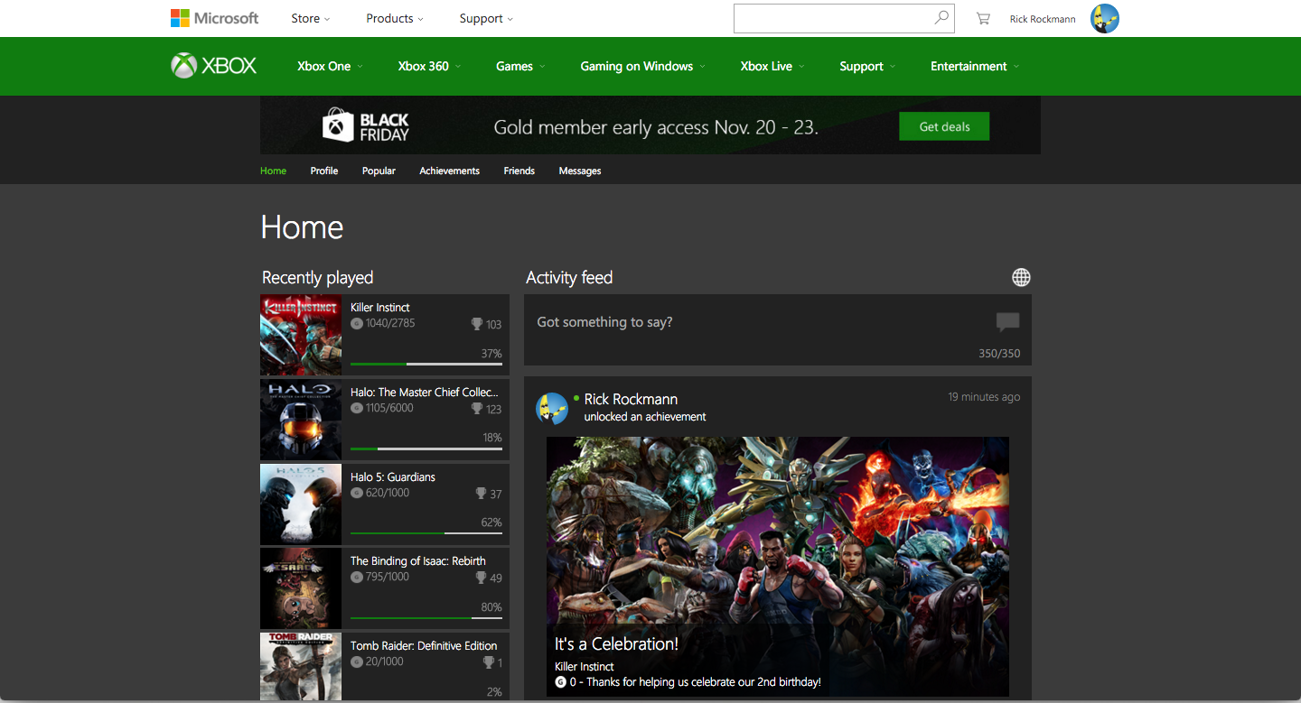Open the Friends tab
The width and height of the screenshot is (1301, 703).
[519, 171]
